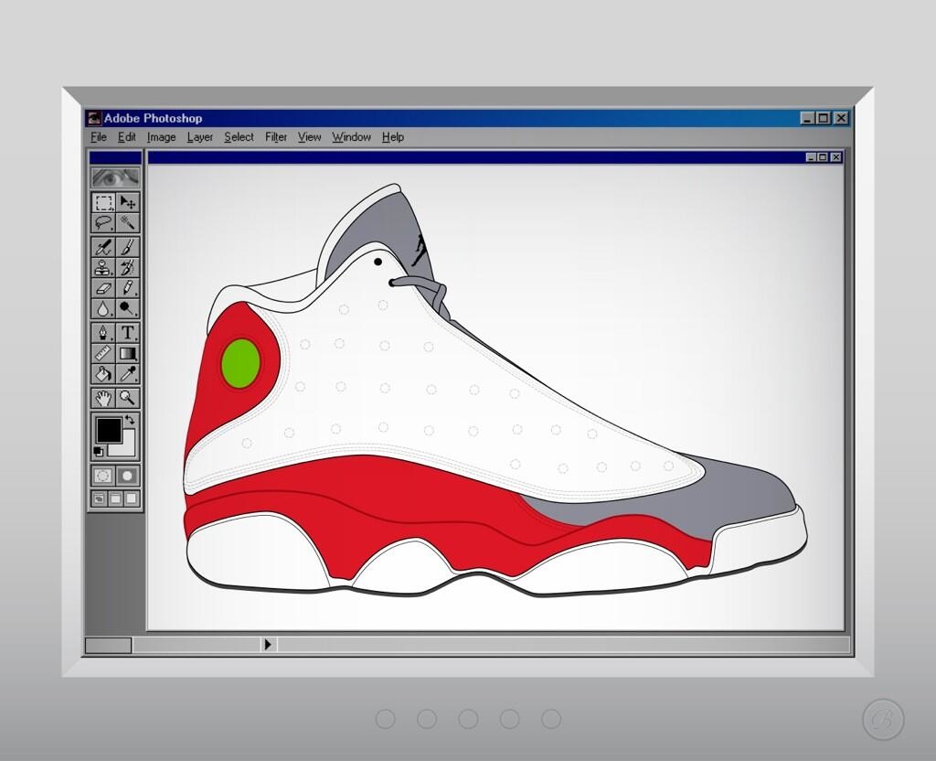Select the Magic Wand tool

[x=127, y=223]
